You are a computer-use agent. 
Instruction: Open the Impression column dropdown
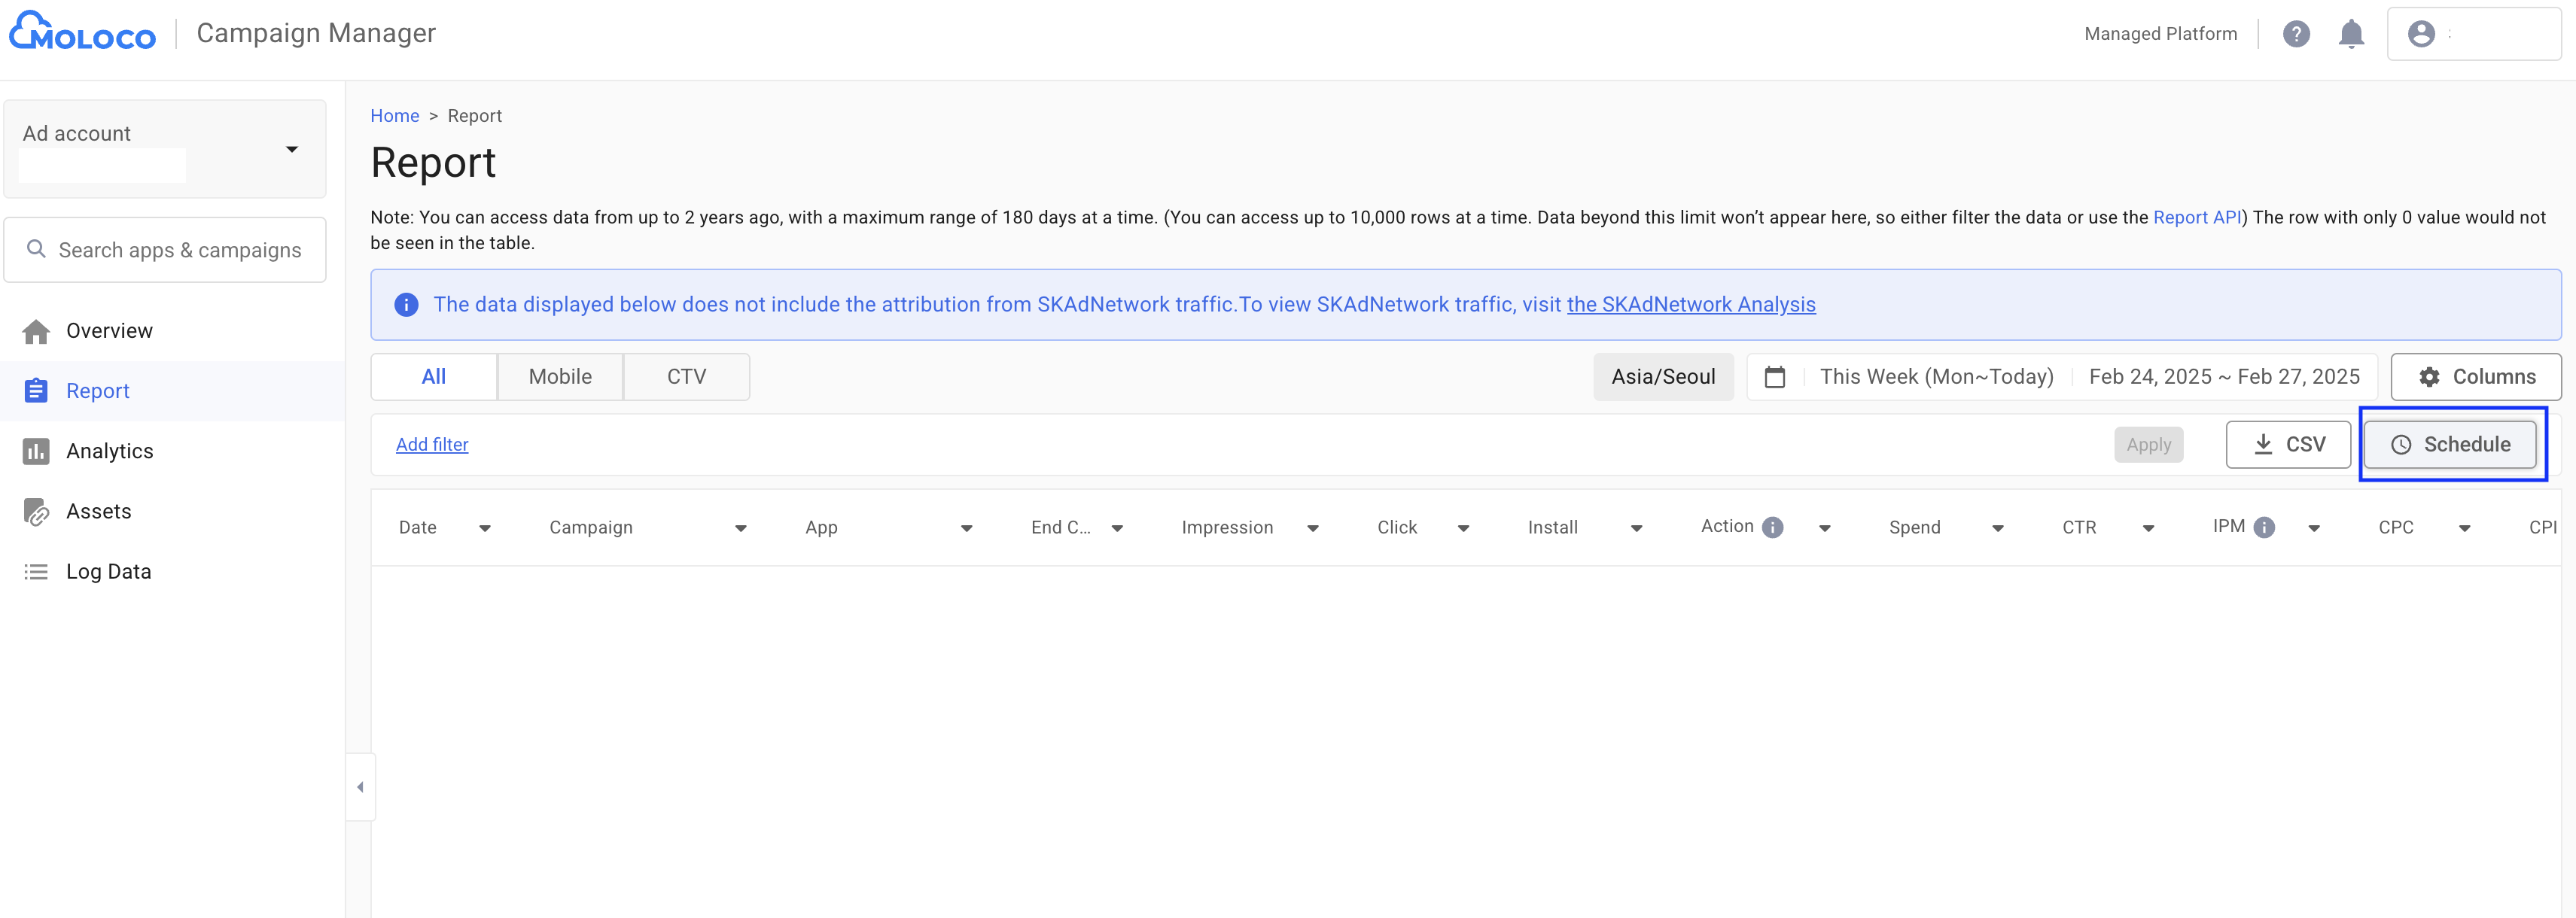[x=1313, y=527]
